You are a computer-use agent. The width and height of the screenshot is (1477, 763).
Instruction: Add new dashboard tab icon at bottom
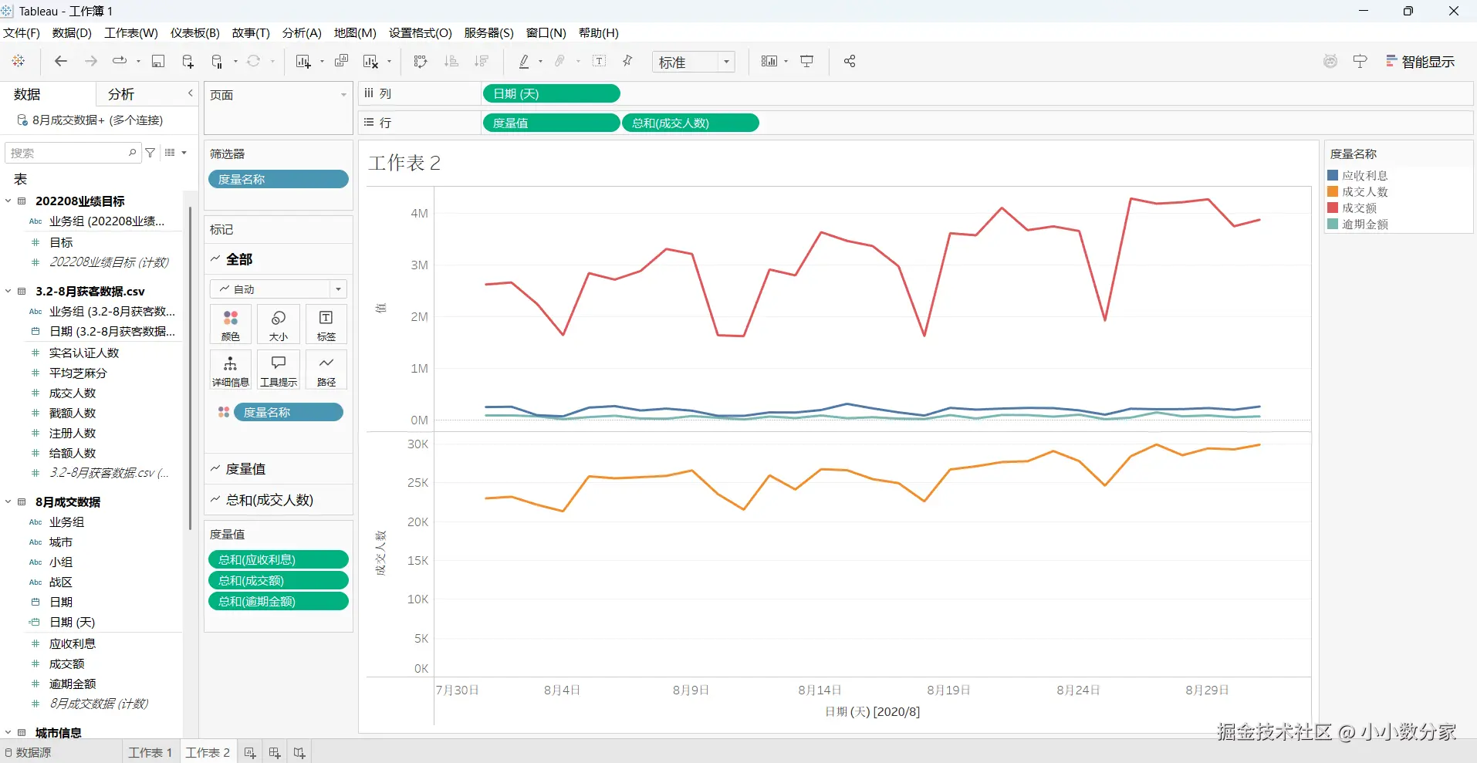click(275, 753)
